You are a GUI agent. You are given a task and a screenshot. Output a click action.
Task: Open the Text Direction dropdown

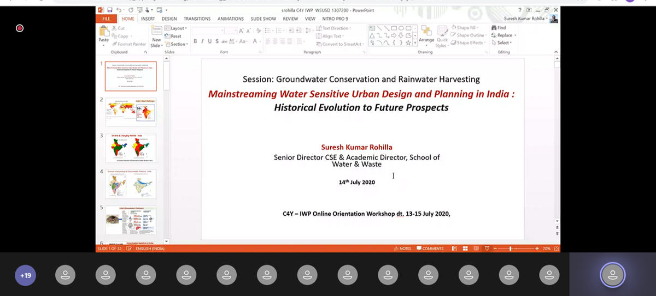333,28
